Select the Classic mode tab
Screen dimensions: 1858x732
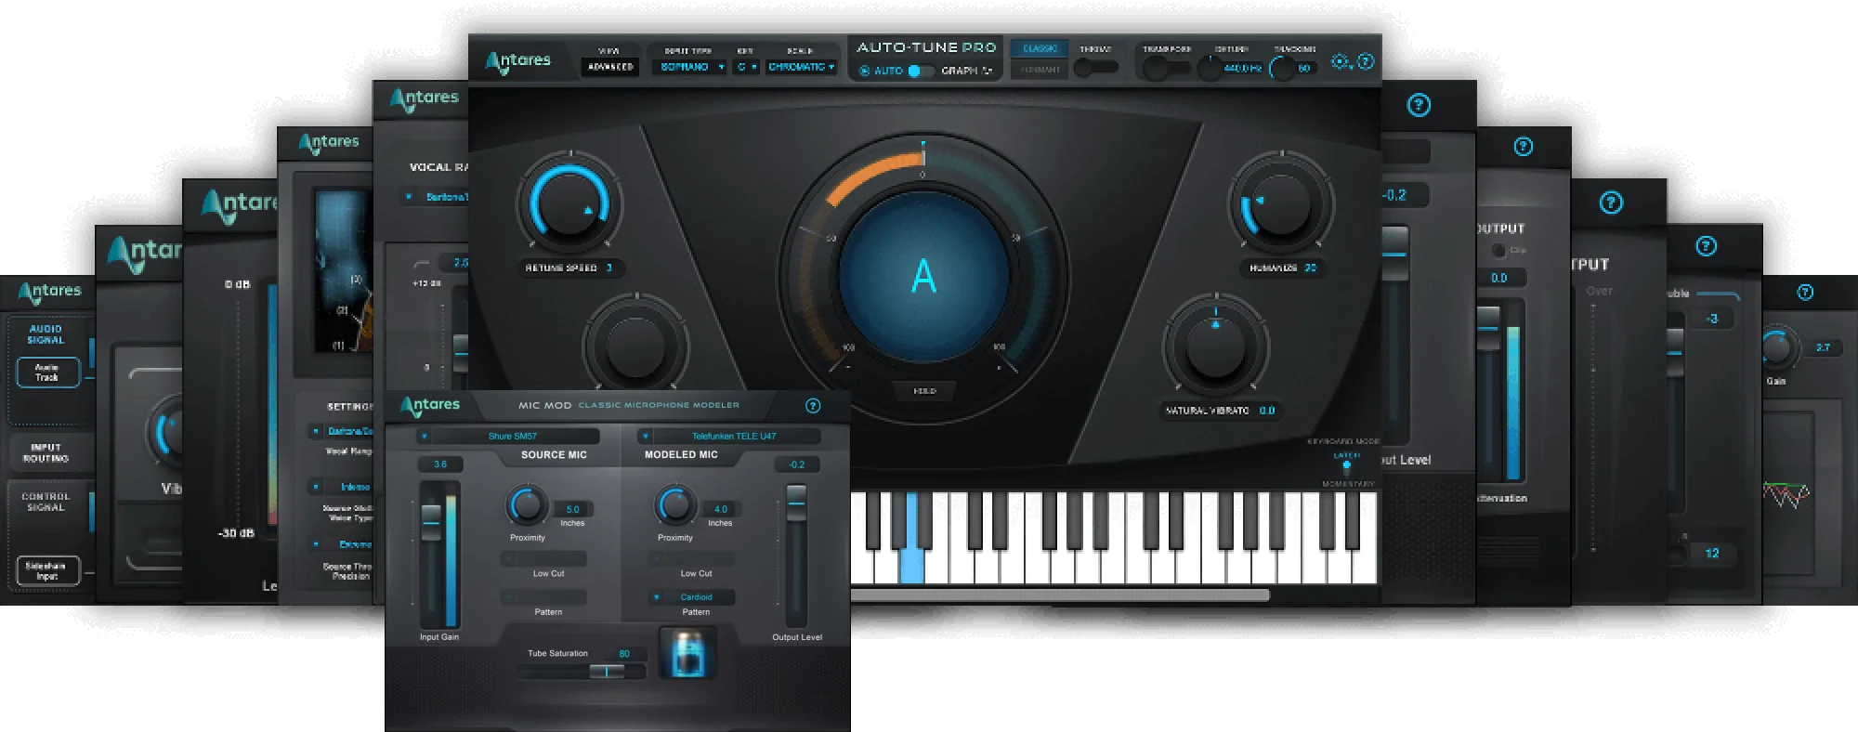click(x=1039, y=48)
